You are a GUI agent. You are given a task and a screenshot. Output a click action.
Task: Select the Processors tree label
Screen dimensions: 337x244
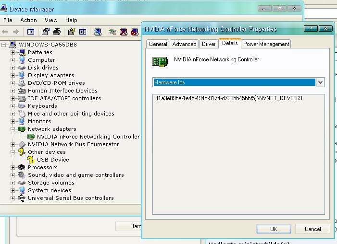(x=43, y=167)
